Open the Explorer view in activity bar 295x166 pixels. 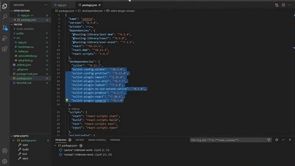[x=5, y=6]
